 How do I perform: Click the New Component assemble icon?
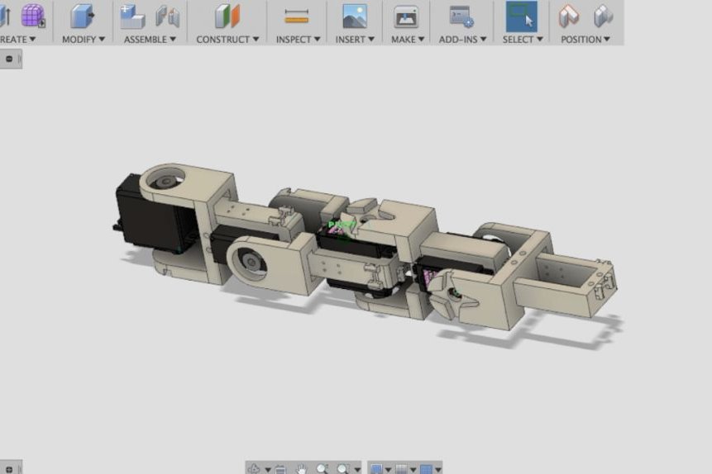point(132,17)
